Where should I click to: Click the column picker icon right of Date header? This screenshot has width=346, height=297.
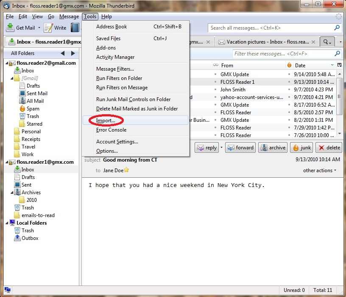[x=340, y=65]
